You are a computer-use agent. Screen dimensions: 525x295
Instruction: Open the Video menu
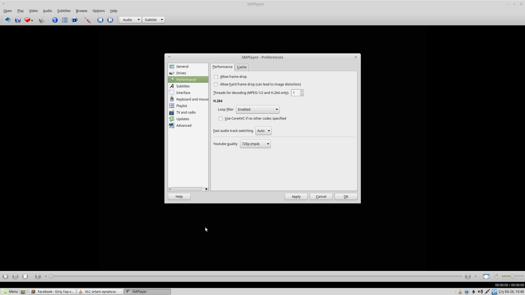click(33, 11)
